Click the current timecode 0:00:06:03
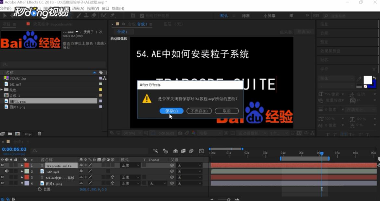Viewport: 380px width, 201px height. (x=14, y=149)
